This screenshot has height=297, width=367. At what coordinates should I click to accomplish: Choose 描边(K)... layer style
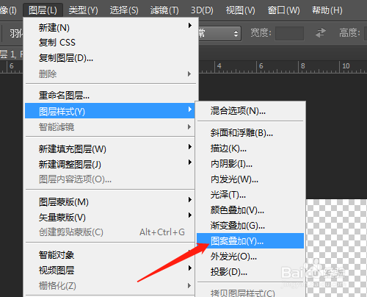[x=250, y=148]
